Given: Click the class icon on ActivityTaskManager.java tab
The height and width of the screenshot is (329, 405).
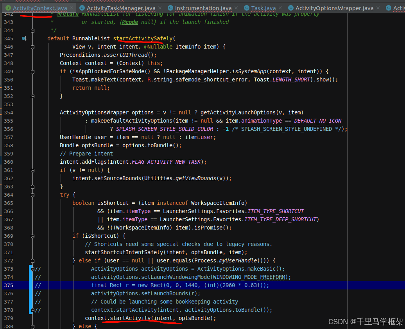Looking at the screenshot, I should 82,8.
